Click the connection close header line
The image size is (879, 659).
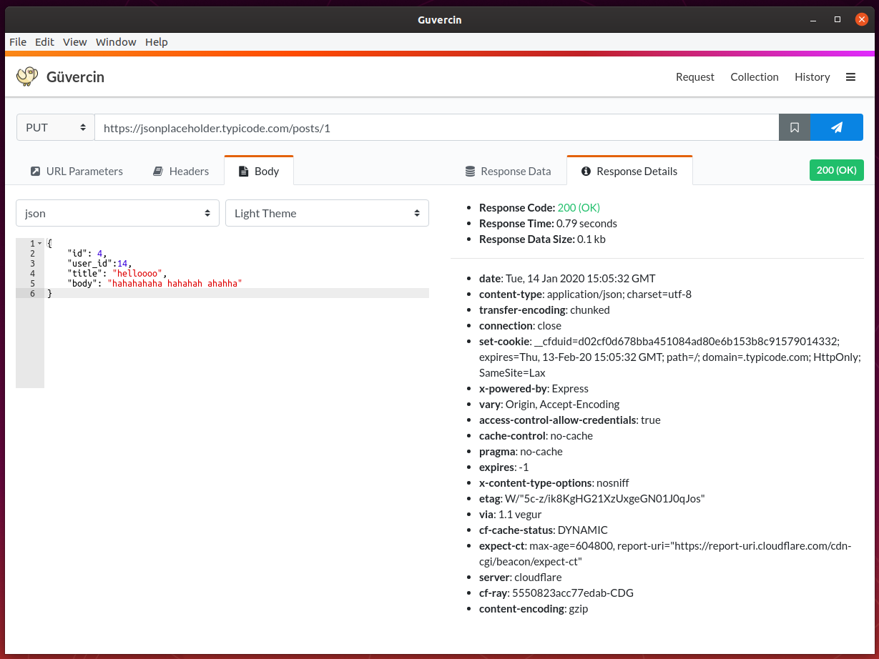coord(520,325)
